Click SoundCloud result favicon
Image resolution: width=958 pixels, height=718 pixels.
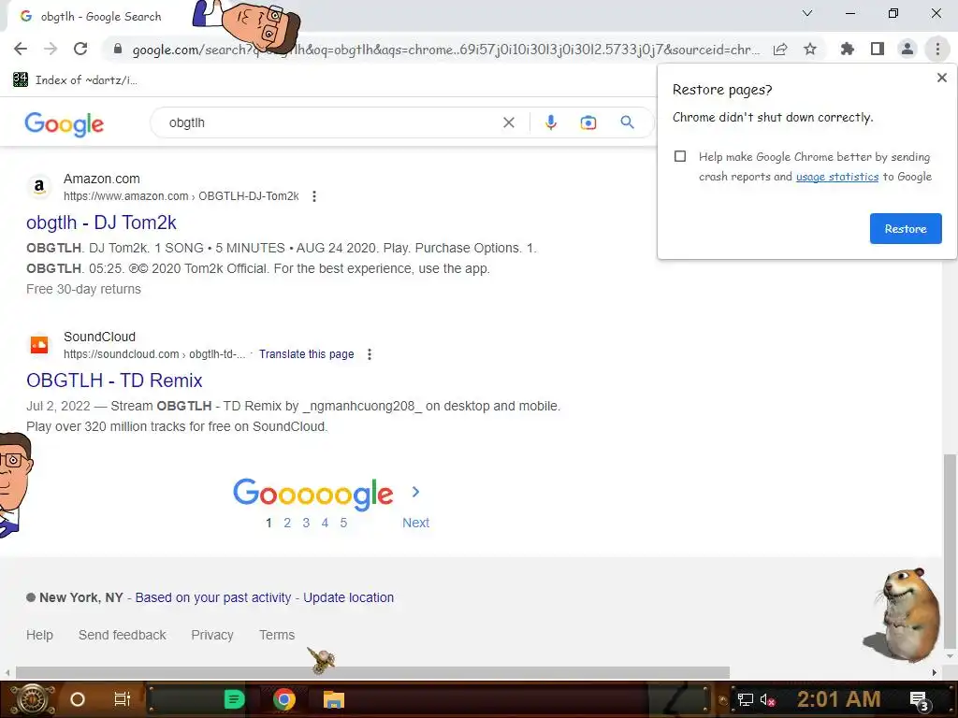tap(39, 344)
